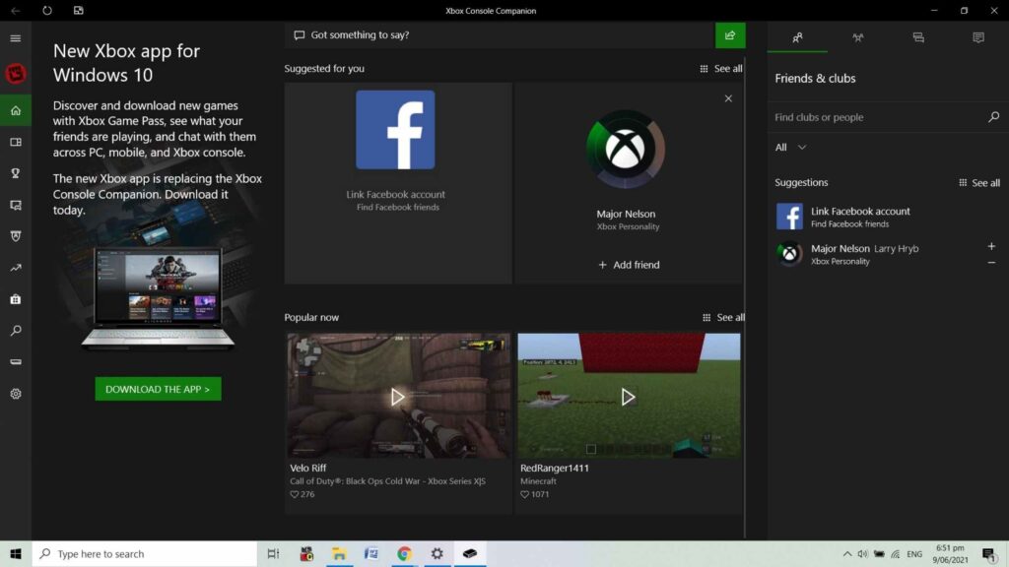Image resolution: width=1009 pixels, height=567 pixels.
Task: Click Add friend for Major Nelson
Action: point(629,264)
